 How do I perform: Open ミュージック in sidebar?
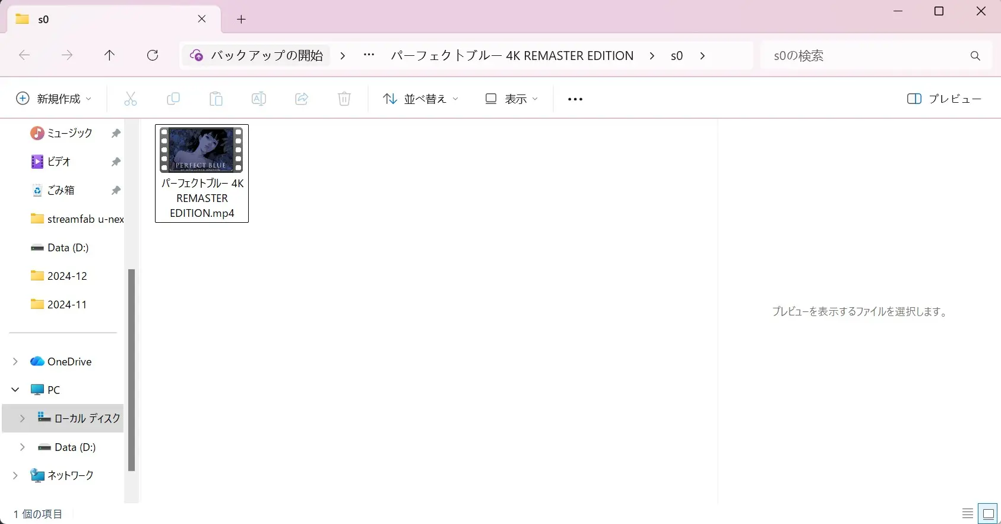(x=62, y=133)
